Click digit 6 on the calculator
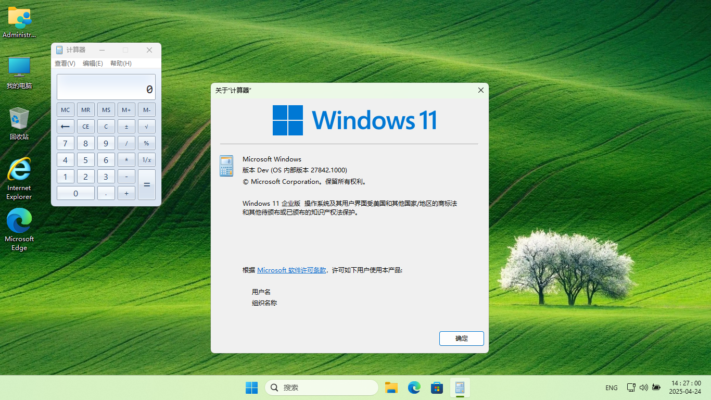The image size is (711, 400). tap(106, 160)
